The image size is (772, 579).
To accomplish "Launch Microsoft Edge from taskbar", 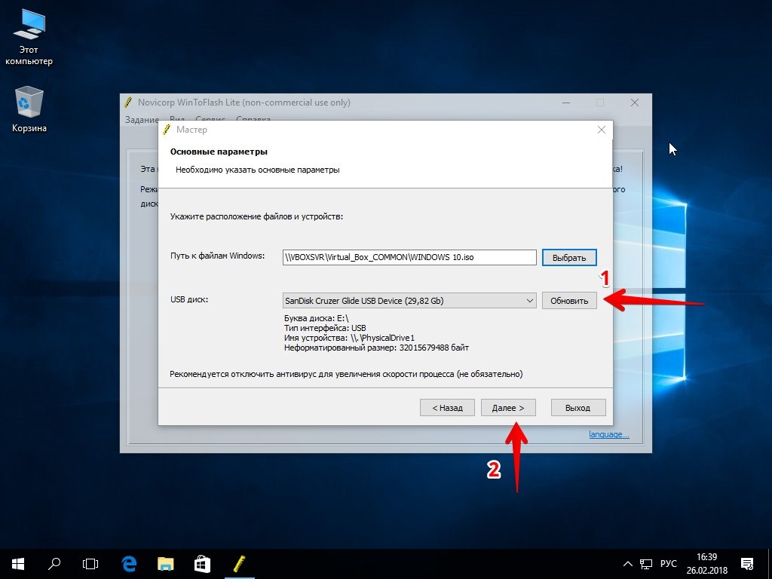I will tap(128, 564).
